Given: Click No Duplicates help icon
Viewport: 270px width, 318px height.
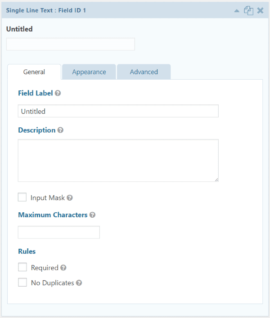Looking at the screenshot, I should pos(79,283).
